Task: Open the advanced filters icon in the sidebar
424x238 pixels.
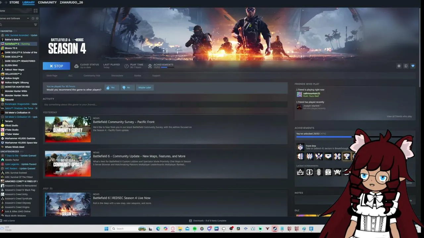Action: (x=35, y=25)
